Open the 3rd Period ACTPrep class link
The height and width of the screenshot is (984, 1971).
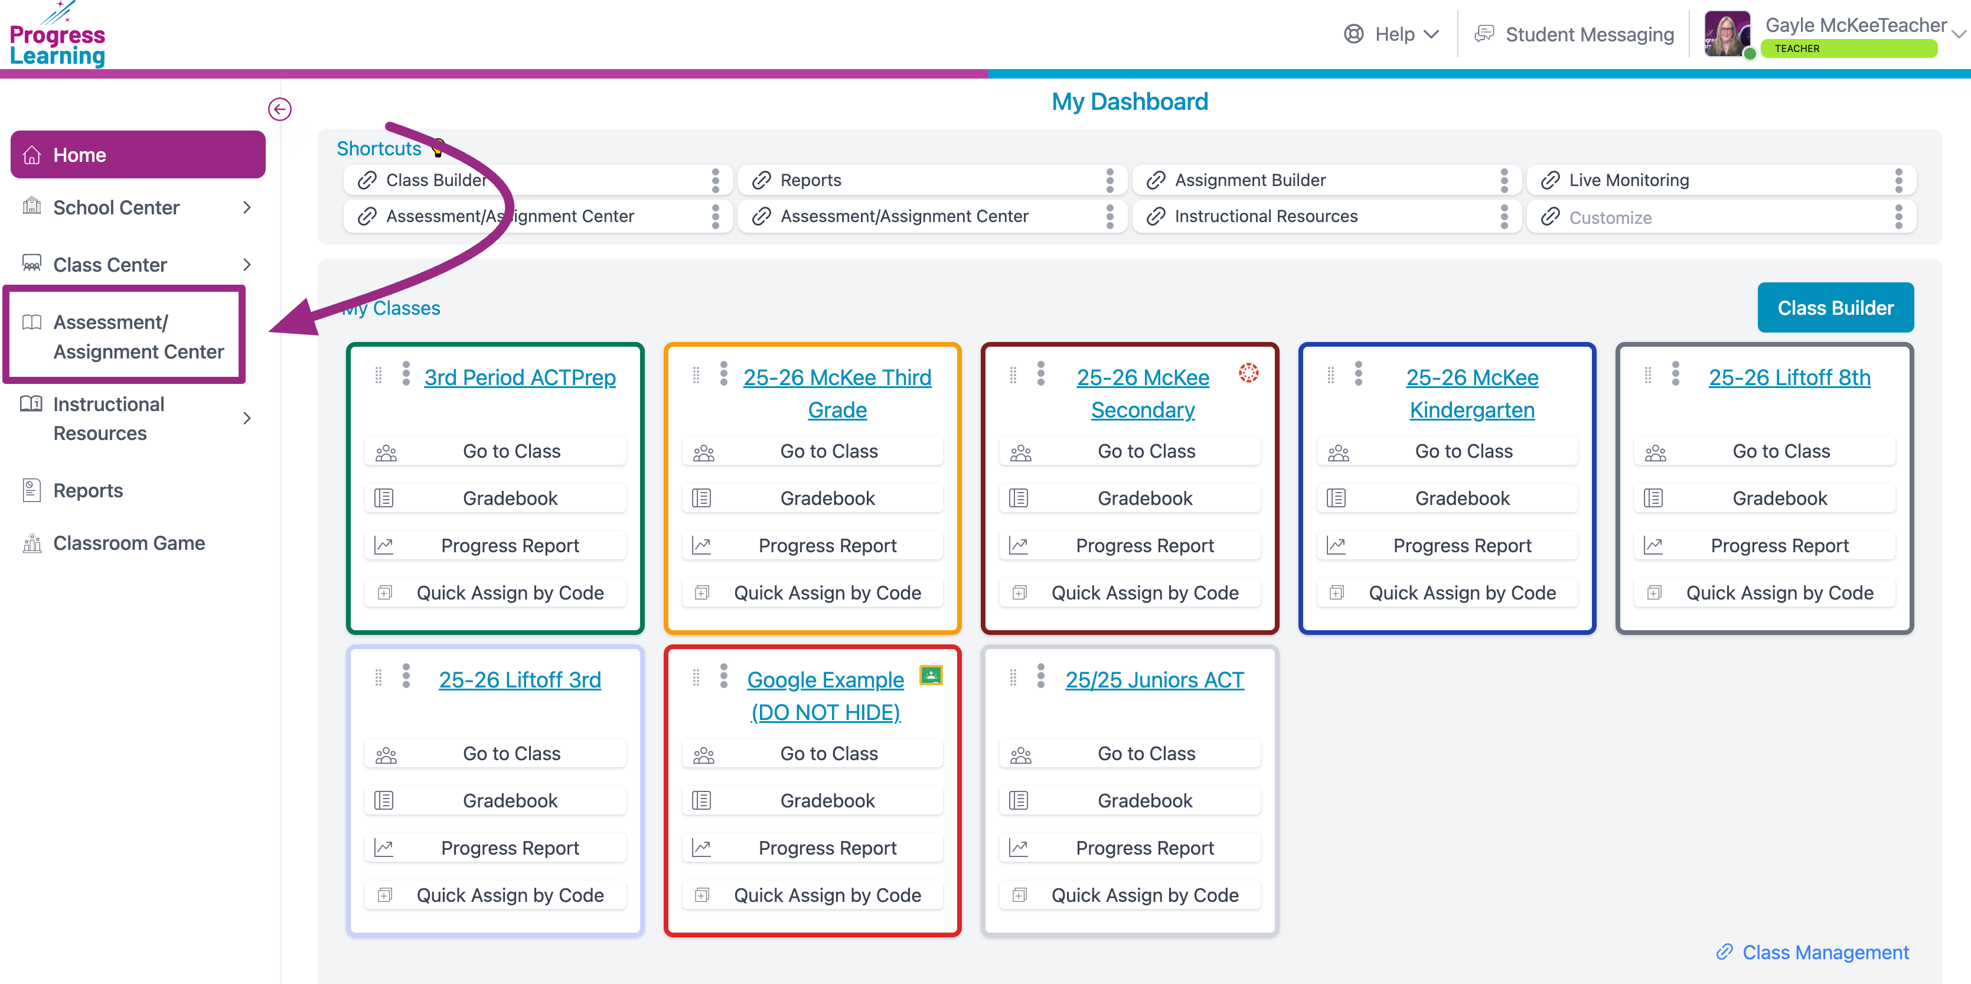pos(520,378)
